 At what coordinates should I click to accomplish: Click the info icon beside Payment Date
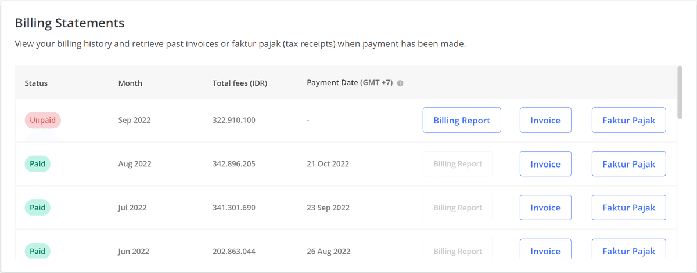400,83
